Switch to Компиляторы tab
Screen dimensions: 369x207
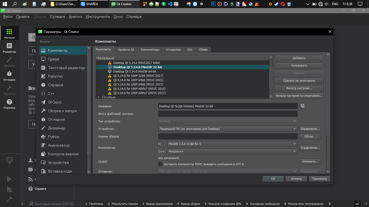coord(150,50)
